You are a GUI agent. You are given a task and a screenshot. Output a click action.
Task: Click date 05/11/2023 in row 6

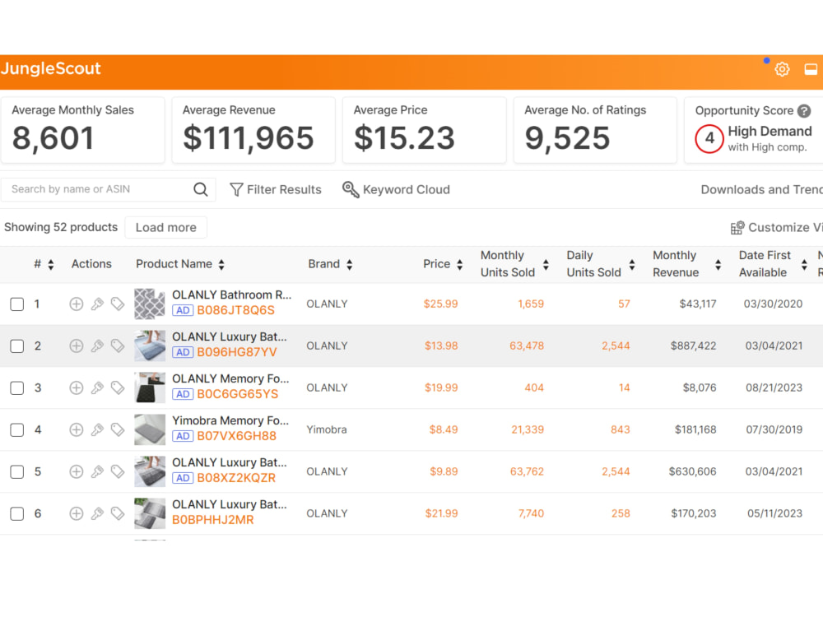click(774, 513)
